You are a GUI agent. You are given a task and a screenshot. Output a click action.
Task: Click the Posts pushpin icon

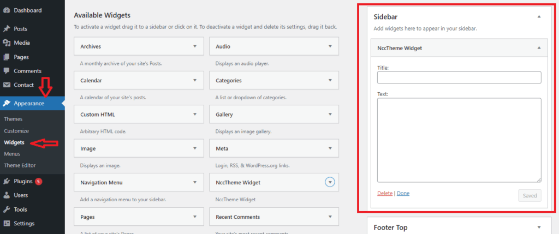(x=7, y=28)
